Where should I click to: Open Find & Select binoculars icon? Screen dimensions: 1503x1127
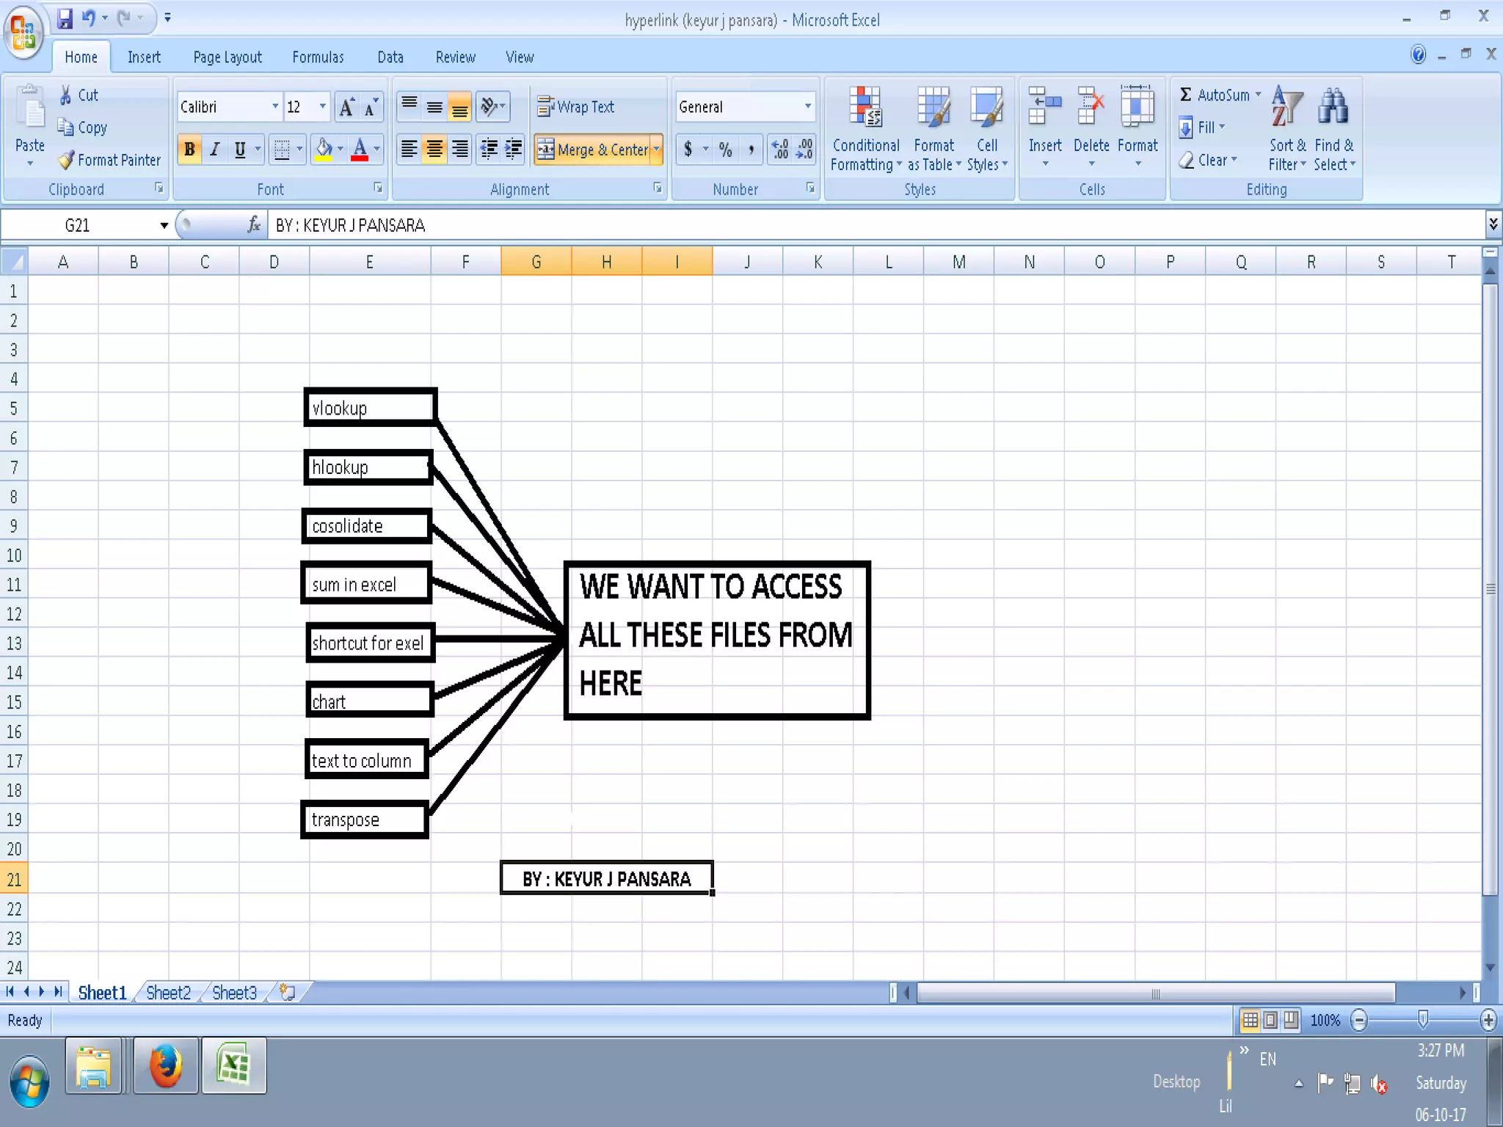coord(1333,107)
